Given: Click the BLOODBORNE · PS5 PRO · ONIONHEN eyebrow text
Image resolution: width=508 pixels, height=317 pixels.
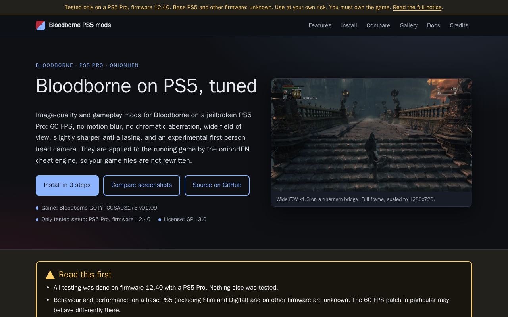Looking at the screenshot, I should tap(87, 65).
